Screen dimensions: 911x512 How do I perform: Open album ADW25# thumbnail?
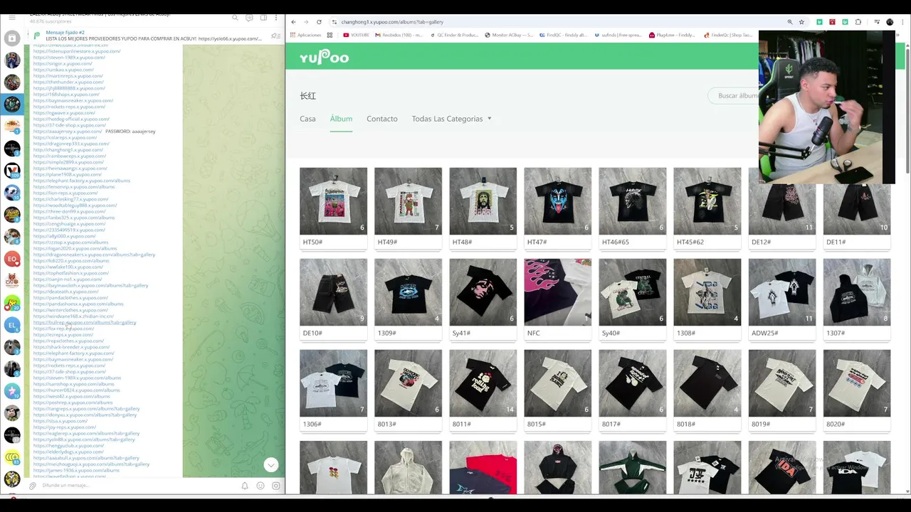click(x=781, y=292)
